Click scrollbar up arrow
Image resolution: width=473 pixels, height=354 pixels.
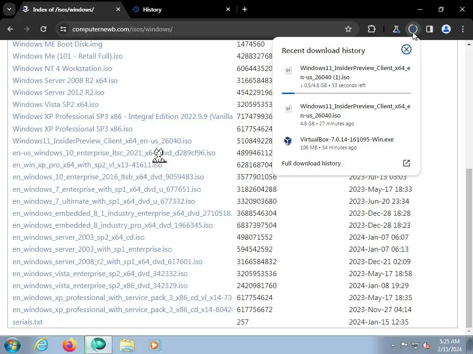coord(469,44)
